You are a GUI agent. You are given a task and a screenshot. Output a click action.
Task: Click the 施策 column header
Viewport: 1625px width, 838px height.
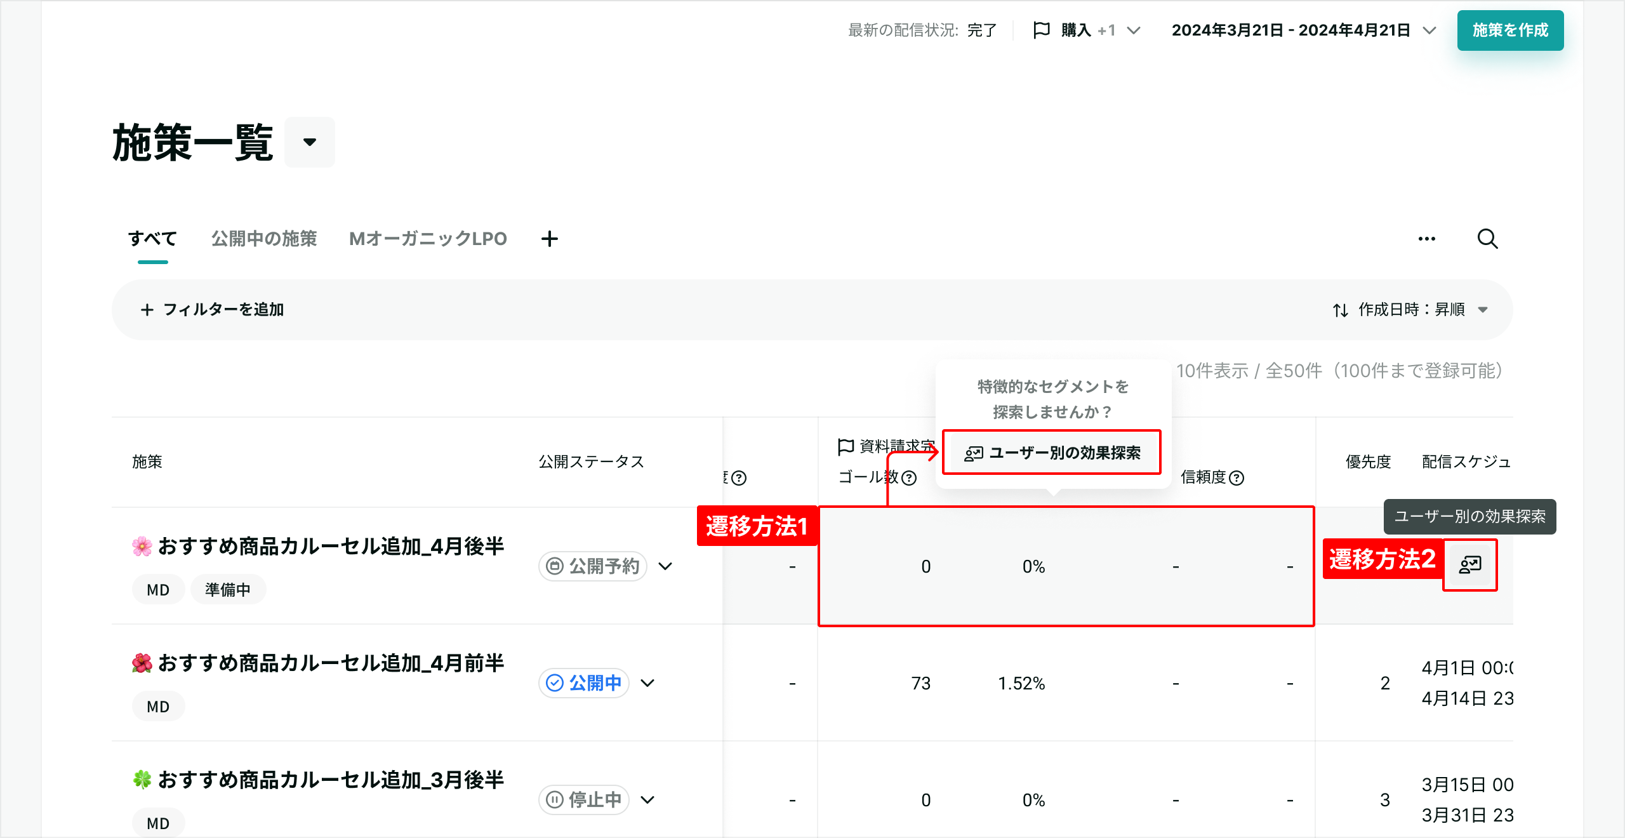pos(147,462)
